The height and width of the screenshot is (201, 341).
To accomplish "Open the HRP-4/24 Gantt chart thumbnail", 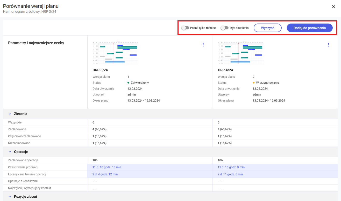I will pyautogui.click(x=241, y=53).
